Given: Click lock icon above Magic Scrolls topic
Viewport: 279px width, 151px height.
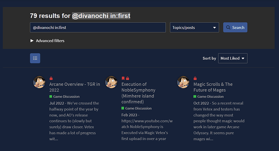Looking at the screenshot, I should click(x=195, y=78).
